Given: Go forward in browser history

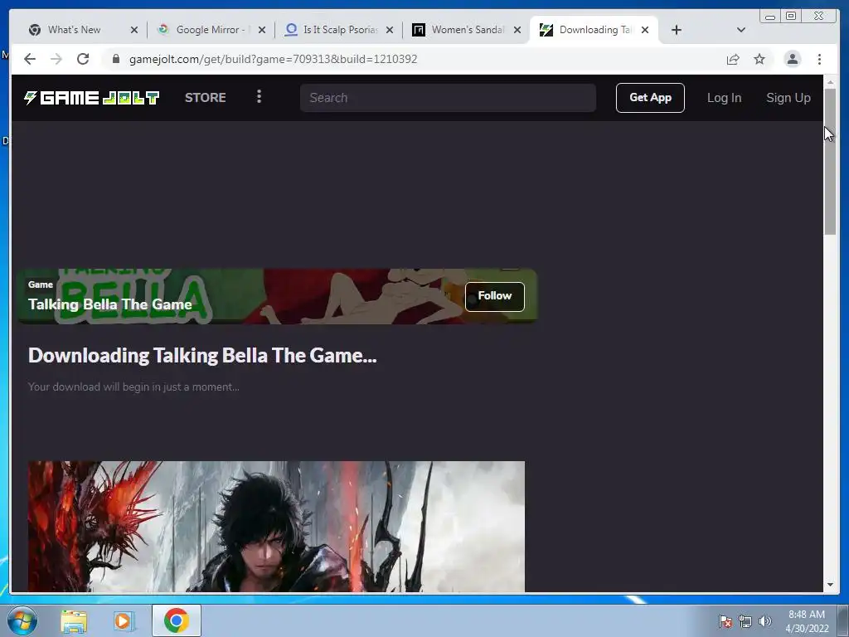Looking at the screenshot, I should pos(56,59).
